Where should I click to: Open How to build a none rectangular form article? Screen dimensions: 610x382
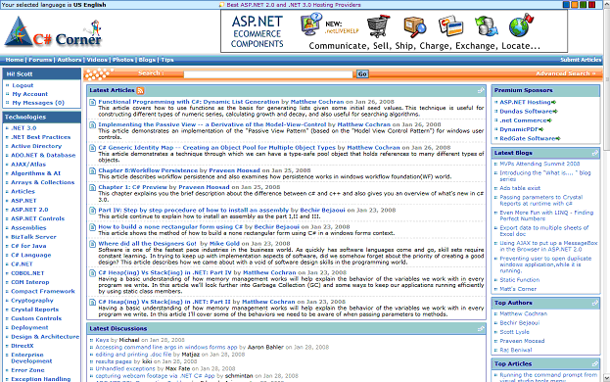tap(170, 227)
